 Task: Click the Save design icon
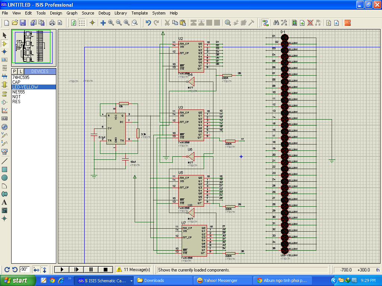(23, 23)
